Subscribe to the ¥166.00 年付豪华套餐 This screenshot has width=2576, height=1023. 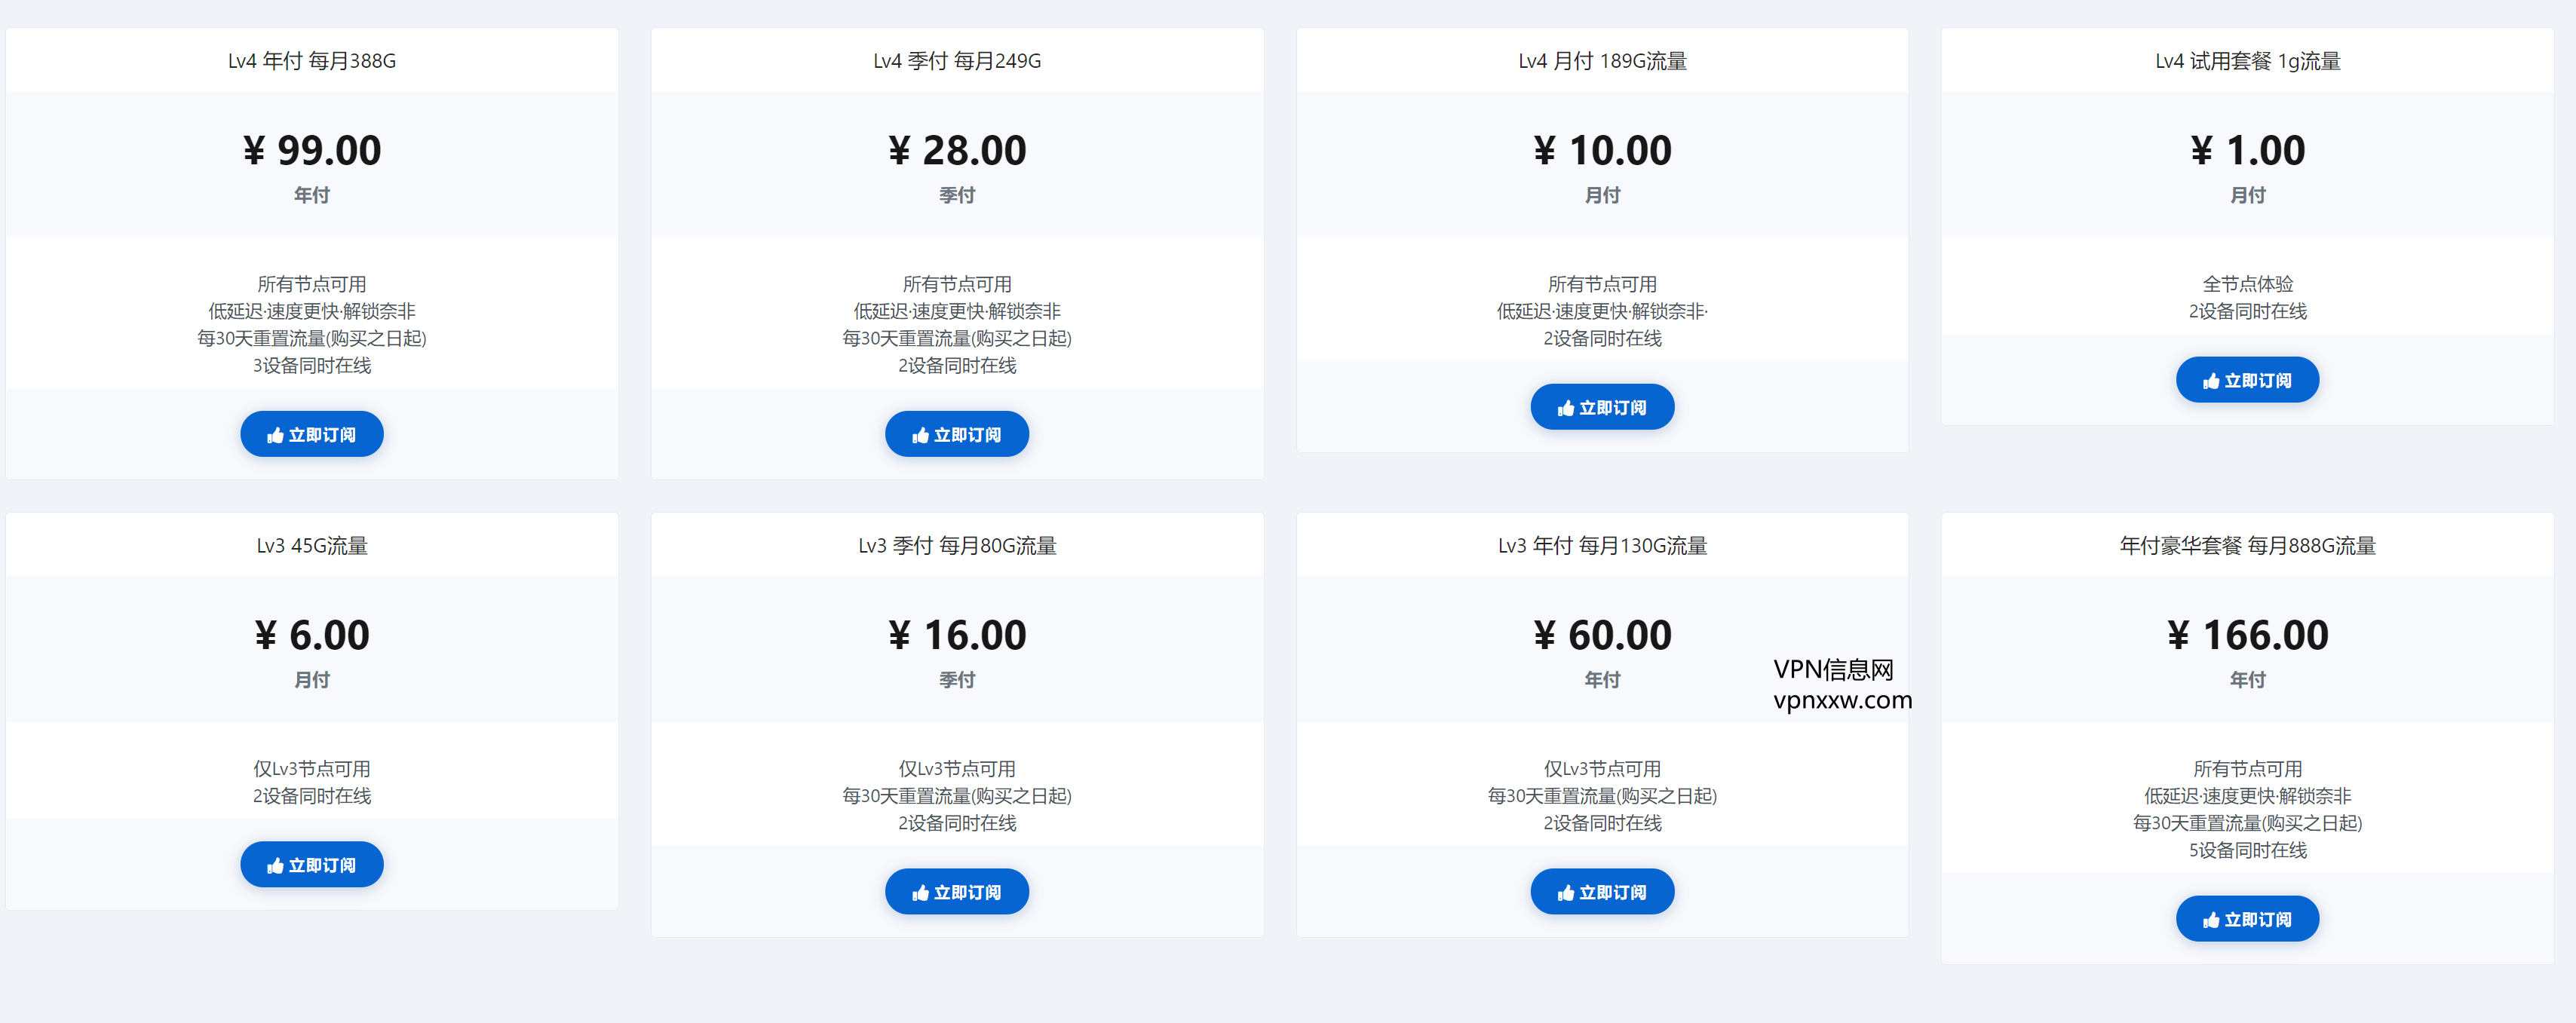pos(2247,920)
